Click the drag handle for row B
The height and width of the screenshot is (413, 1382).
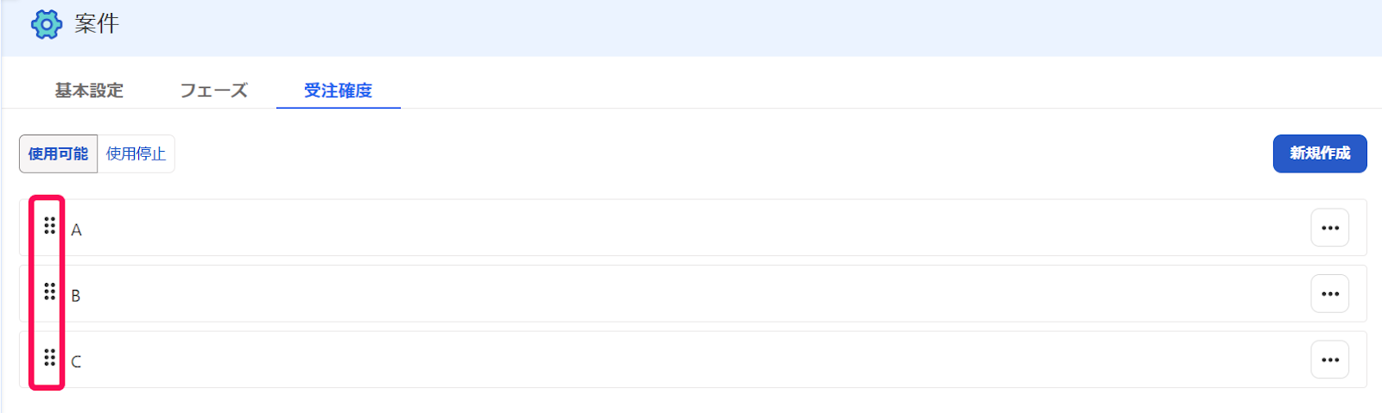50,291
